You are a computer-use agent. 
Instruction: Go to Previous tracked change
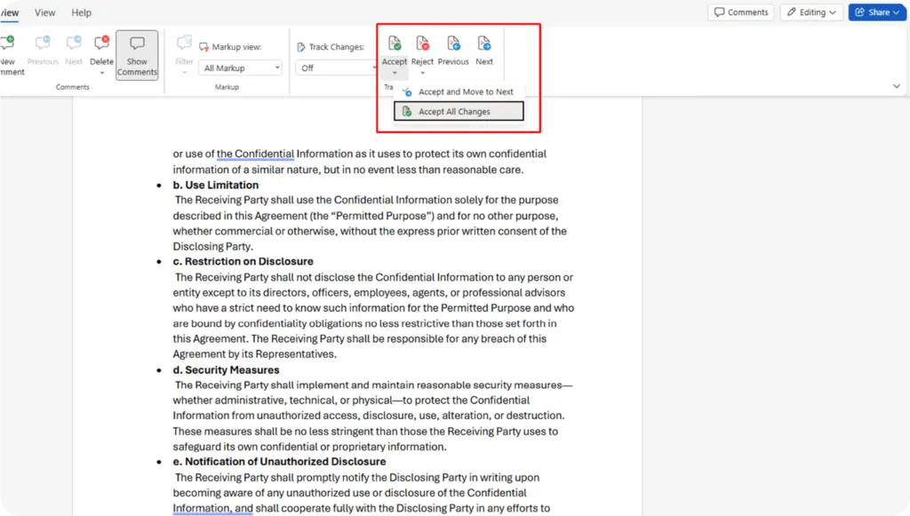(x=453, y=51)
